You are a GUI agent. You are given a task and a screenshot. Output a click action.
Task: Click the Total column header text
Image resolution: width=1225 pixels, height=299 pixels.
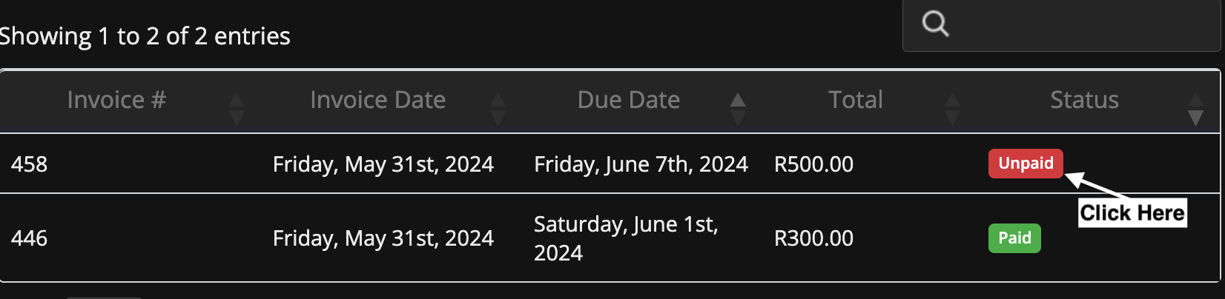click(855, 100)
